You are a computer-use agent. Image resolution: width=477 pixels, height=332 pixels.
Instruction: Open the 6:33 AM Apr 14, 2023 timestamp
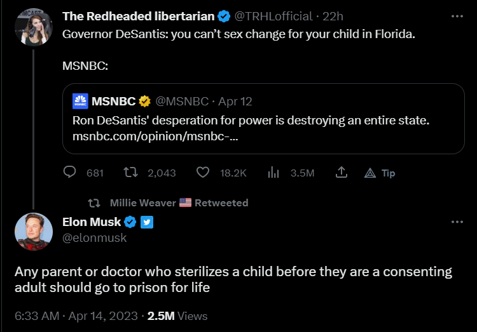(76, 316)
